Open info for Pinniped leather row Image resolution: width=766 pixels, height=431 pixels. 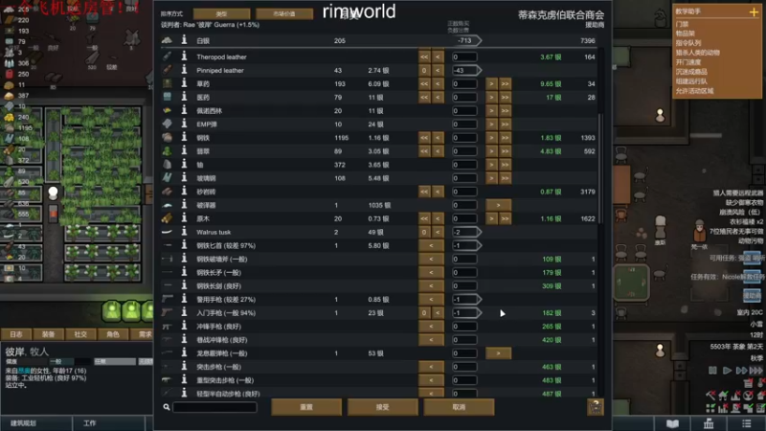(184, 70)
